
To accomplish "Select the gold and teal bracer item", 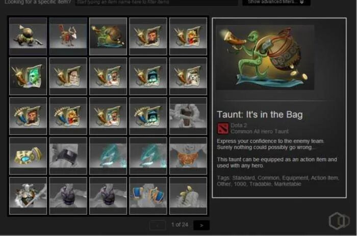I will [x=28, y=156].
